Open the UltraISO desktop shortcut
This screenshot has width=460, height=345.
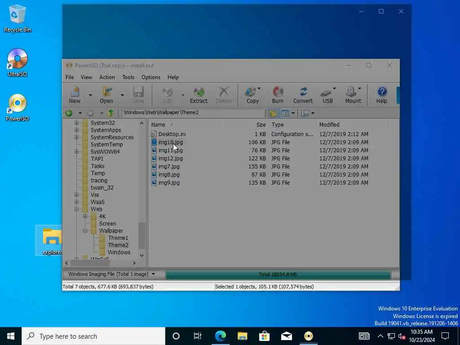(18, 63)
